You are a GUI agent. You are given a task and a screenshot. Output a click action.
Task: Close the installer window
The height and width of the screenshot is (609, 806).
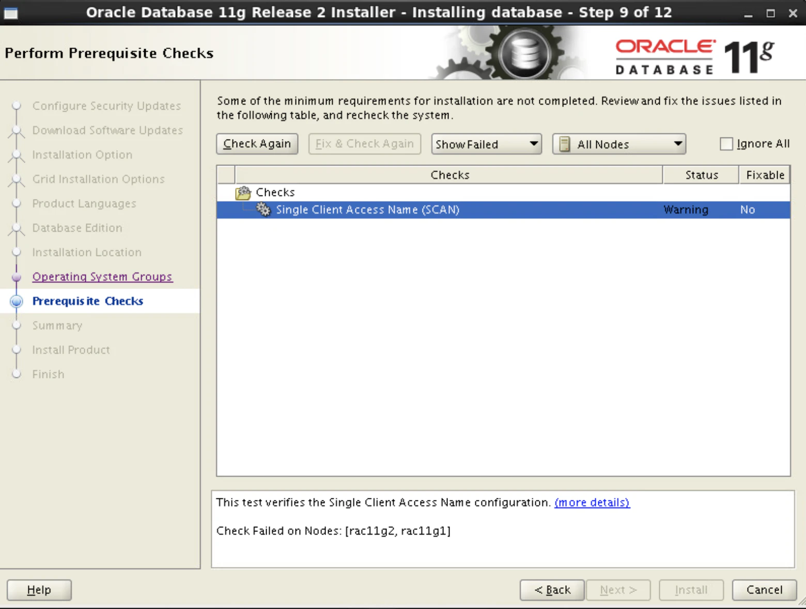point(793,13)
